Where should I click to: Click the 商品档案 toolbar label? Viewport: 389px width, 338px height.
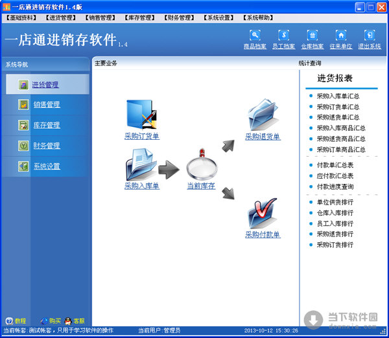(x=255, y=47)
